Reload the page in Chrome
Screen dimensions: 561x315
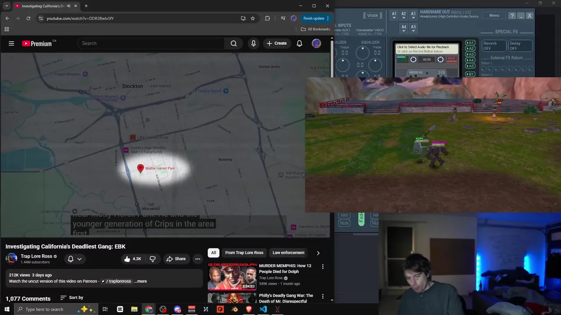tap(28, 18)
